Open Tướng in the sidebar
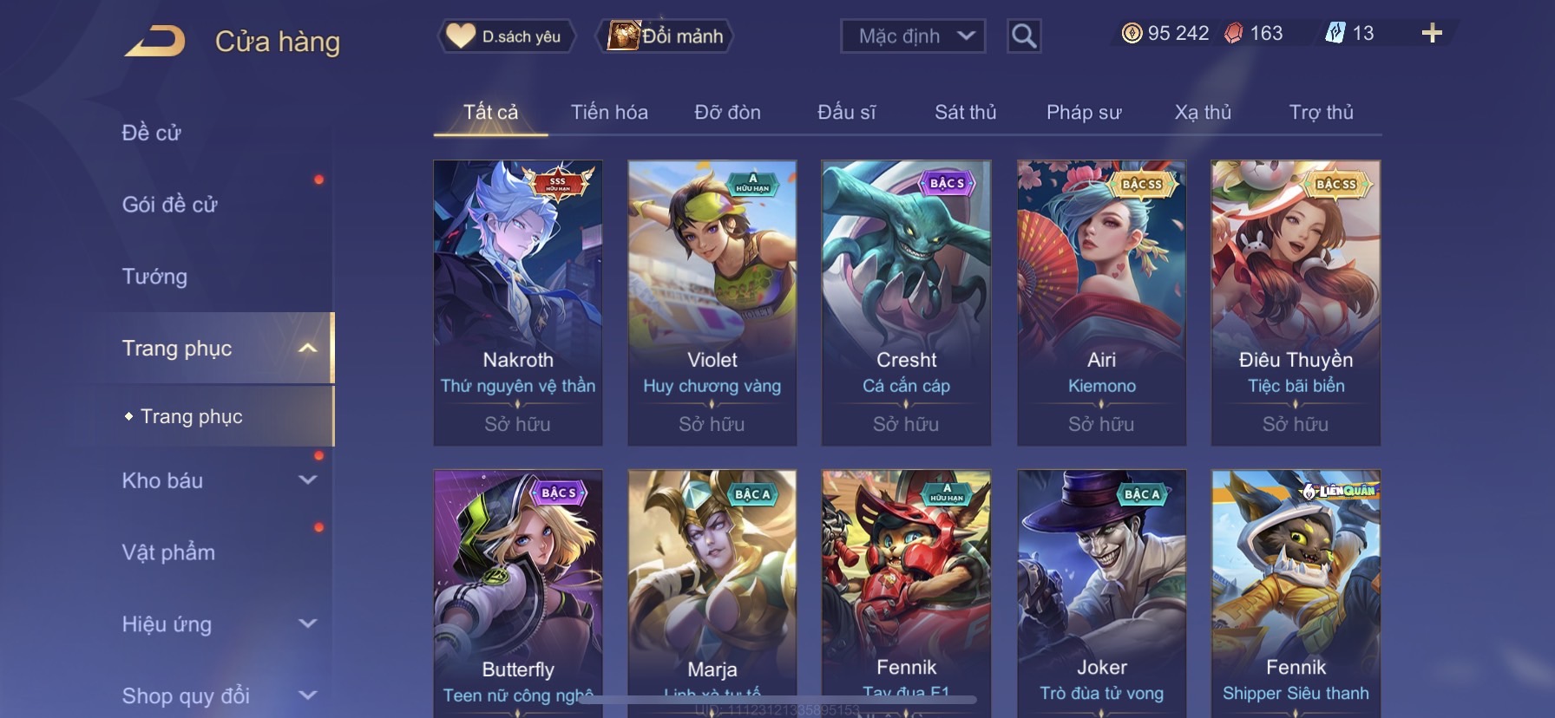Image resolution: width=1555 pixels, height=718 pixels. click(154, 277)
